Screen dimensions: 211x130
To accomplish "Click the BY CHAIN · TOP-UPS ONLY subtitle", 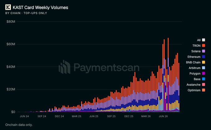I will (26, 13).
